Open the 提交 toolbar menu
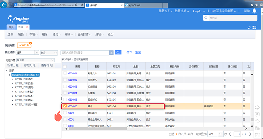This screenshot has width=263, height=139. click(x=56, y=34)
